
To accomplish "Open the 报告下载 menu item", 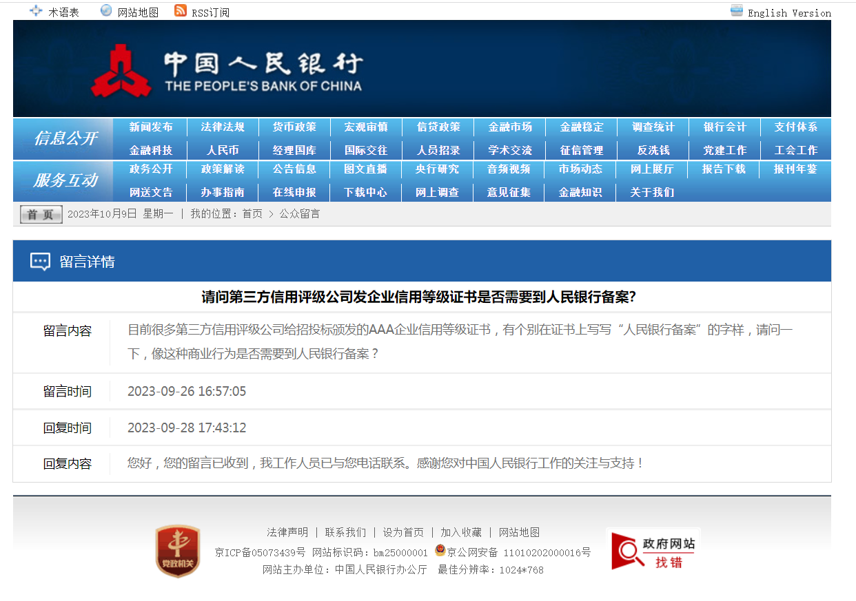I will click(724, 169).
